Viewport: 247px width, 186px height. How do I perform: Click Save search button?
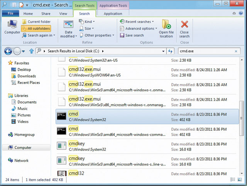tap(132, 35)
